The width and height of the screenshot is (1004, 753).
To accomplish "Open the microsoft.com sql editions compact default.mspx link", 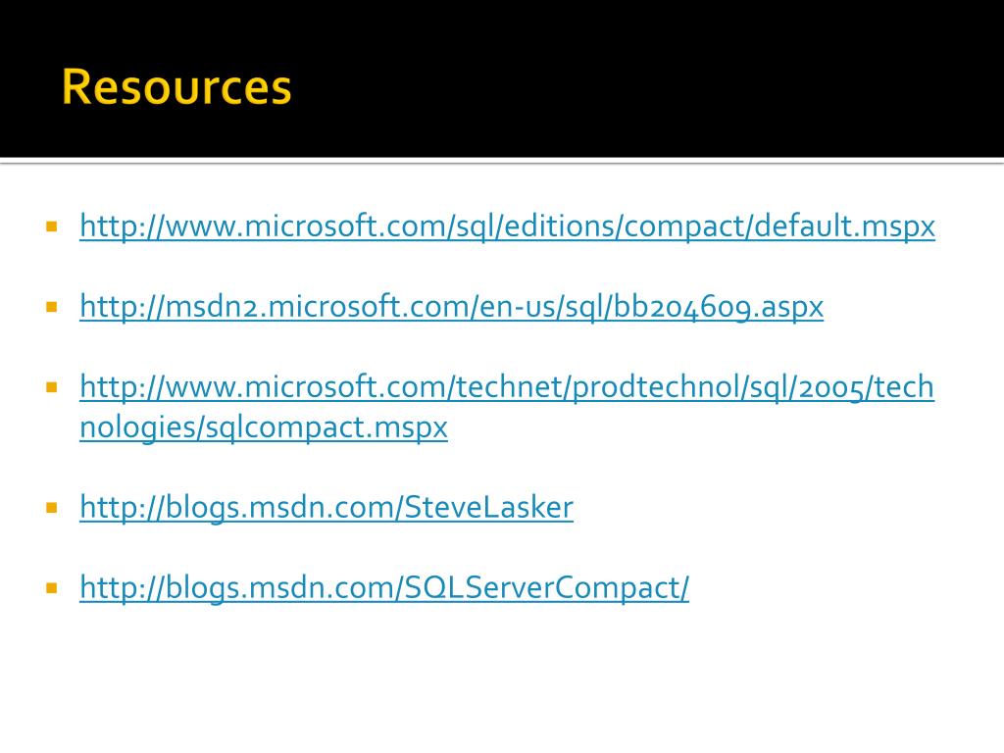I will click(x=507, y=226).
